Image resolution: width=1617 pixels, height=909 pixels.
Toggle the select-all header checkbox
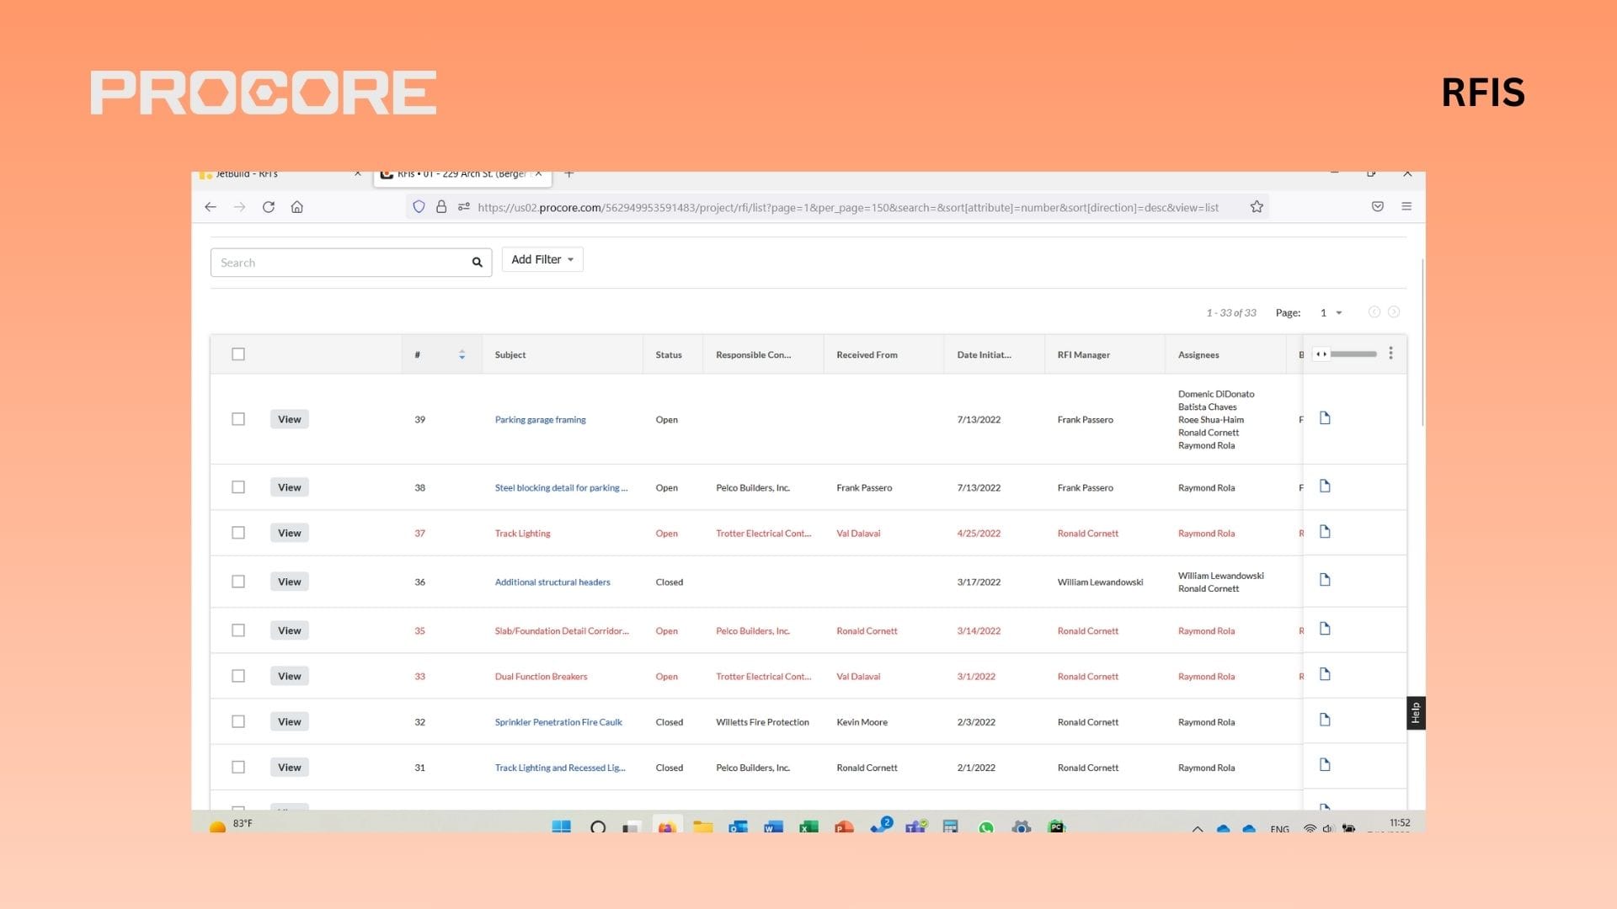pos(238,354)
